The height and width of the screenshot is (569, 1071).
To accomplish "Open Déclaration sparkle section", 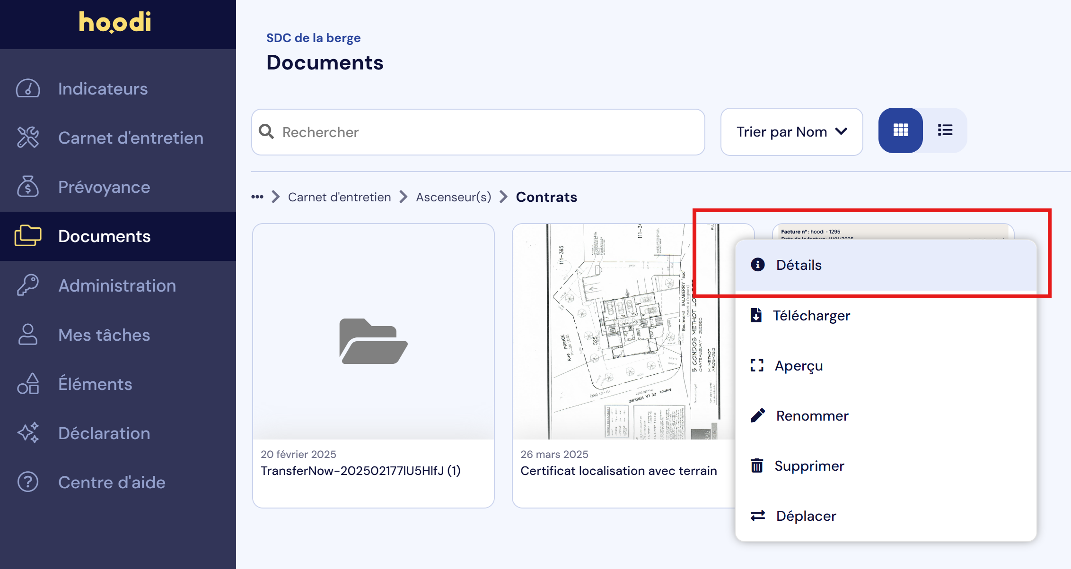I will (104, 433).
